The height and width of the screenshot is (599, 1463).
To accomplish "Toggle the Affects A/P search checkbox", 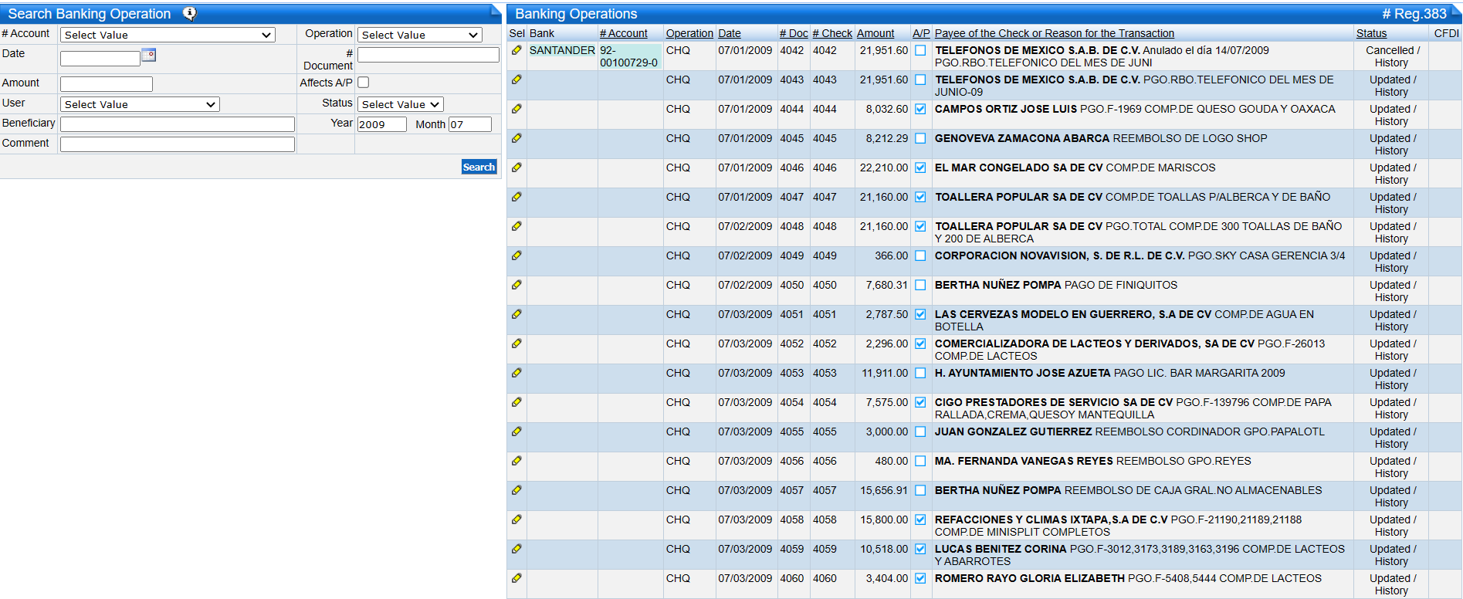I will point(364,82).
